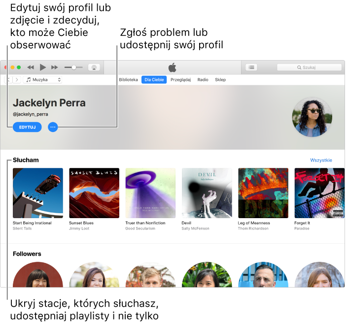Switch to the Biblioteka tab
This screenshot has height=324, width=346.
pos(128,80)
